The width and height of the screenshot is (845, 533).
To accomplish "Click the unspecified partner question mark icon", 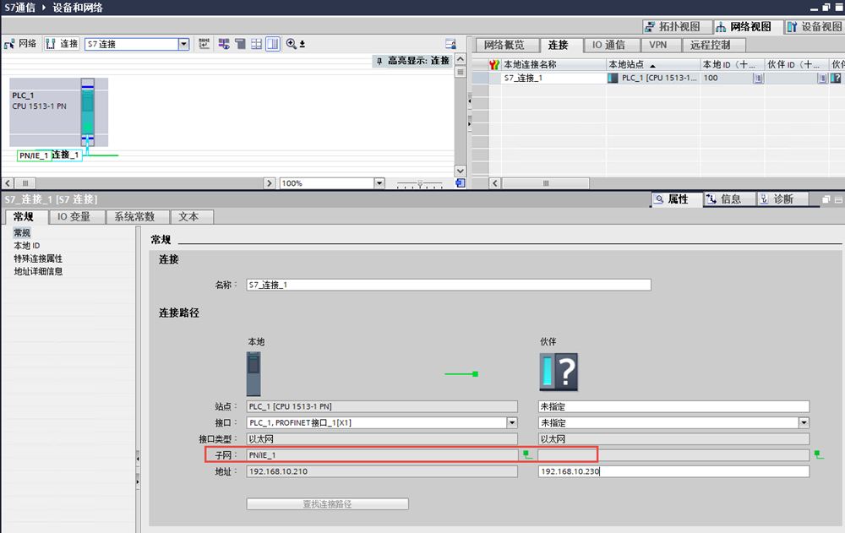I will [x=559, y=372].
